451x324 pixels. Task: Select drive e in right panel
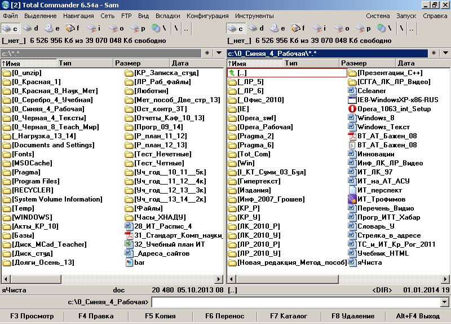pyautogui.click(x=277, y=29)
